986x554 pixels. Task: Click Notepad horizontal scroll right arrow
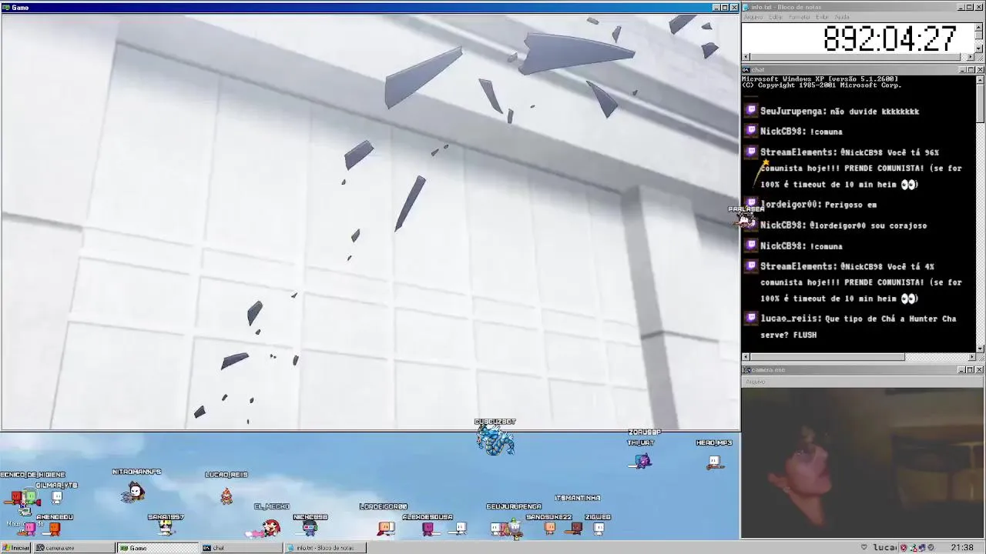(x=971, y=57)
